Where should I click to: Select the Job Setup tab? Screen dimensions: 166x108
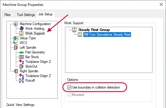point(46,14)
